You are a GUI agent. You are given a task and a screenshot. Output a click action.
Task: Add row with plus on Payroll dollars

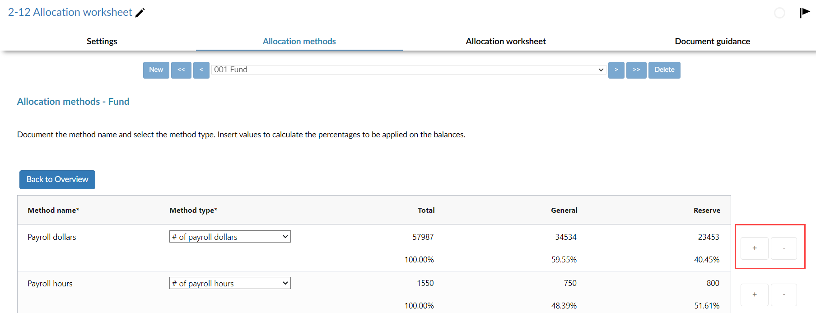pyautogui.click(x=754, y=248)
